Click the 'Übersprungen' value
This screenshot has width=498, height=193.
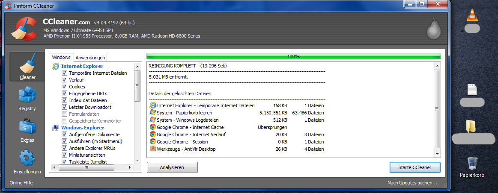[x=272, y=127]
